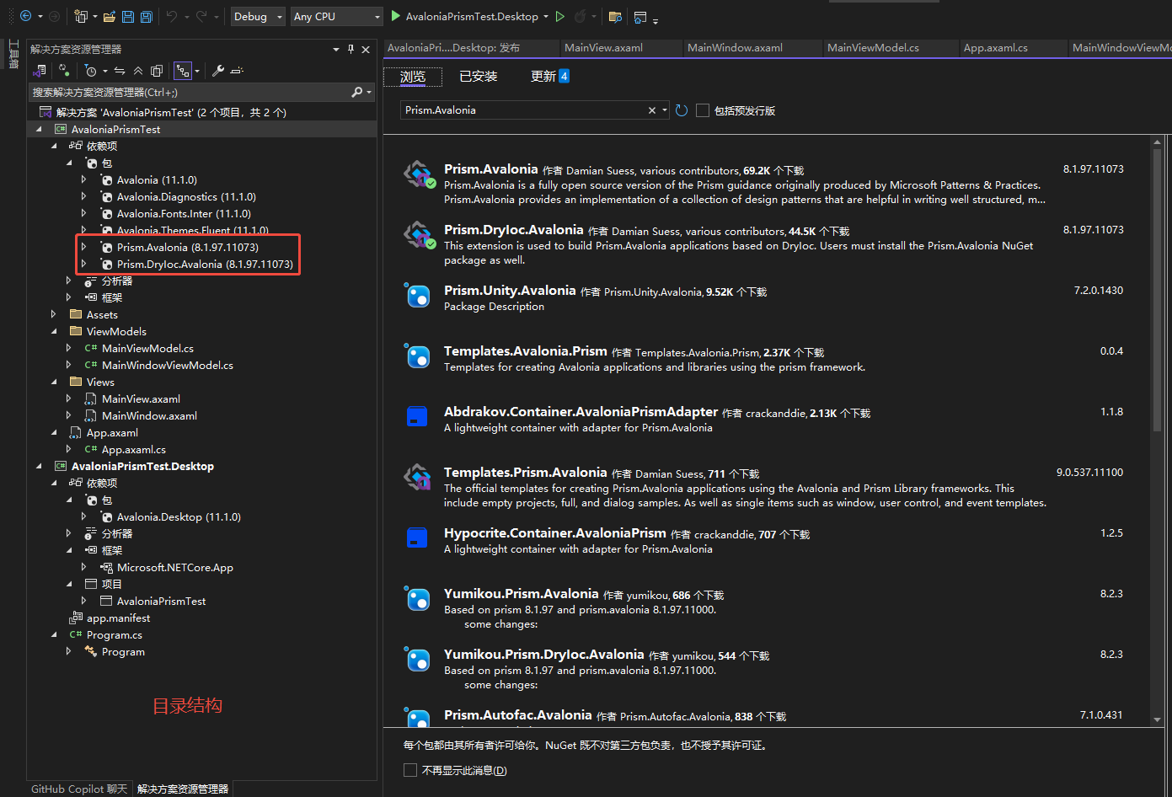Click the New Project icon

(x=80, y=16)
